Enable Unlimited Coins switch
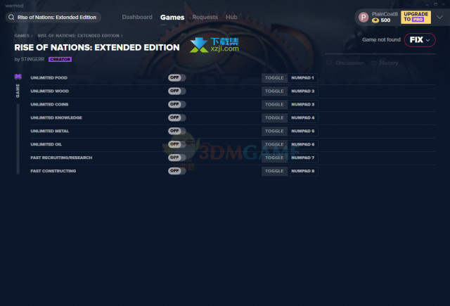The image size is (450, 306). click(x=176, y=104)
